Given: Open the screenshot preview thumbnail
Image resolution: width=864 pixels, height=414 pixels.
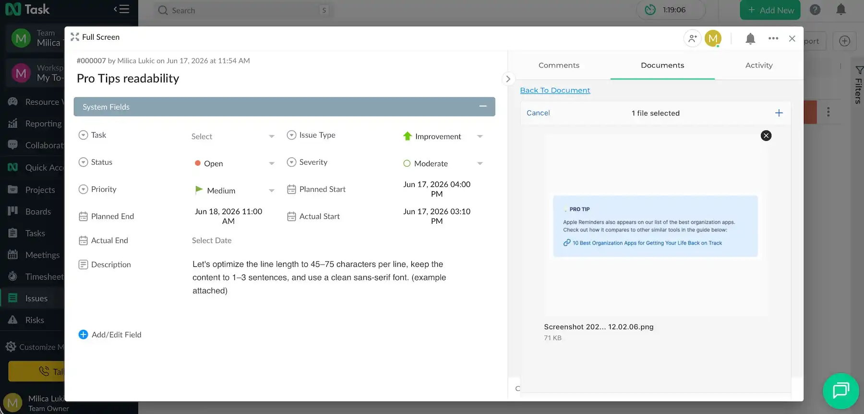Looking at the screenshot, I should coord(655,226).
